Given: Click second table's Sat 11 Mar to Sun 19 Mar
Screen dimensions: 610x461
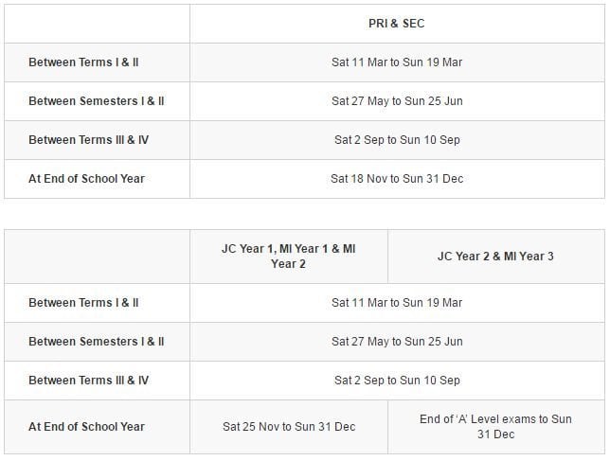Looking at the screenshot, I should coord(397,302).
